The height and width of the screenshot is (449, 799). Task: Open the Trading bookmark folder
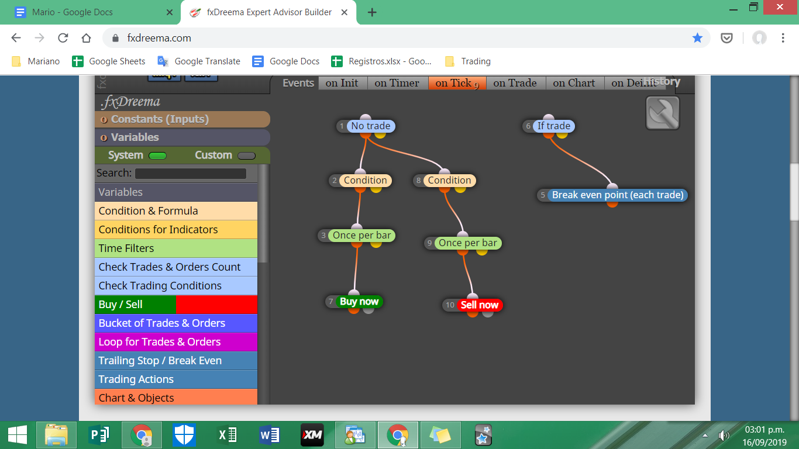[468, 61]
